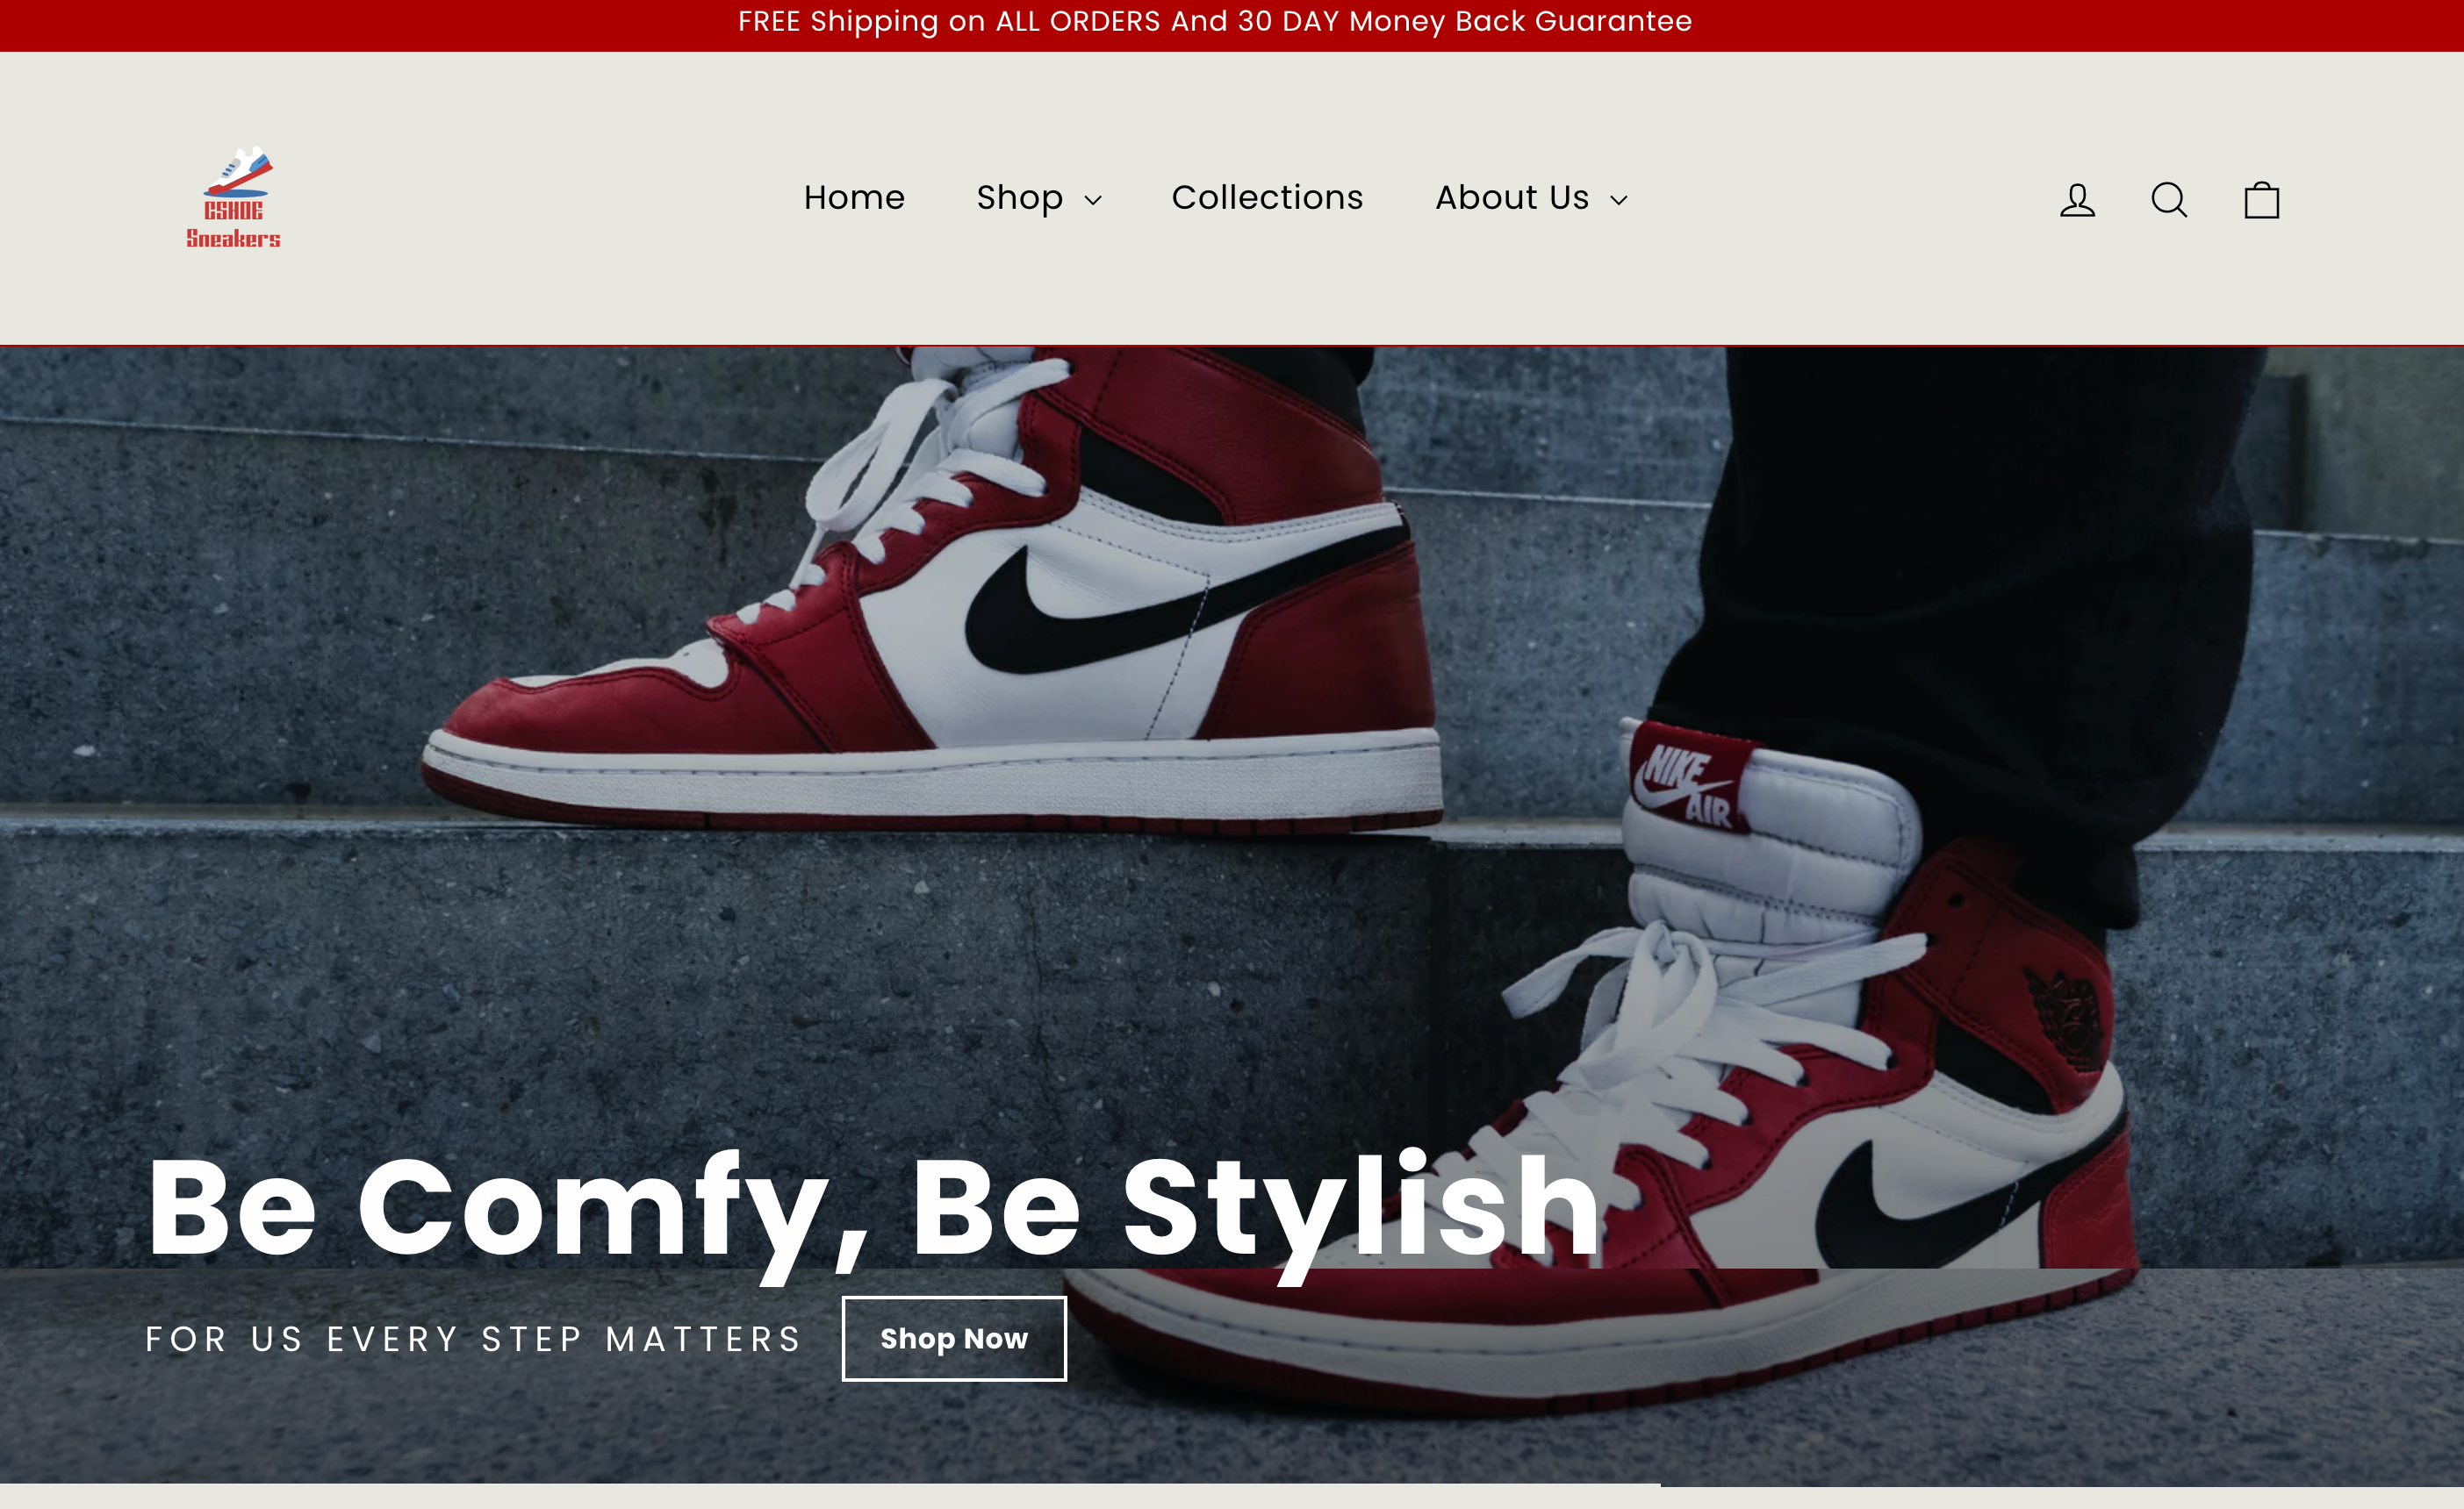The width and height of the screenshot is (2464, 1509).
Task: Click the red 'Sneakers' logo wordmark
Action: (233, 239)
